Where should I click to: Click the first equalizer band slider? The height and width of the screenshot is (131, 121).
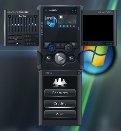pyautogui.click(x=10, y=25)
